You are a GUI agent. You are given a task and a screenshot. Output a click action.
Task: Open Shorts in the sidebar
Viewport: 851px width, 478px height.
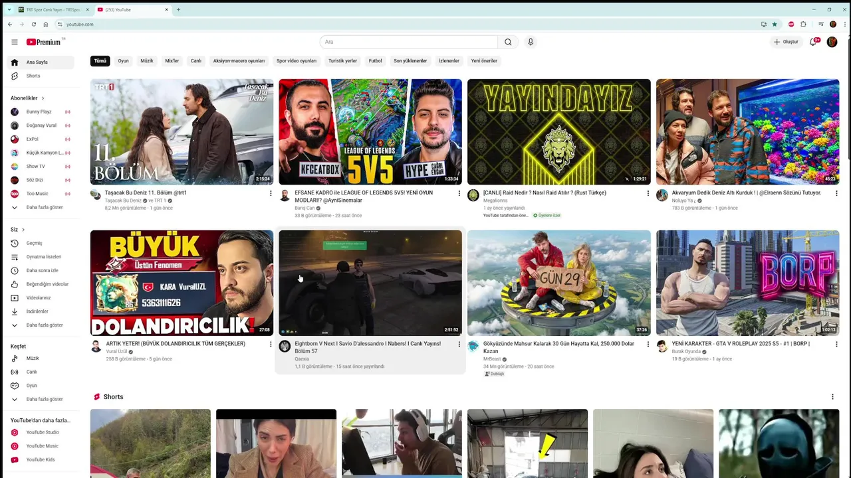coord(41,76)
